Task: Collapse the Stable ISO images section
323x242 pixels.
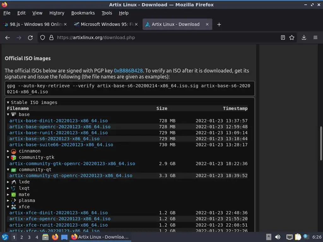Action: (x=8, y=102)
